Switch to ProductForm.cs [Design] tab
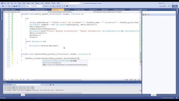Viewport: 179px width, 101px height. tap(119, 10)
